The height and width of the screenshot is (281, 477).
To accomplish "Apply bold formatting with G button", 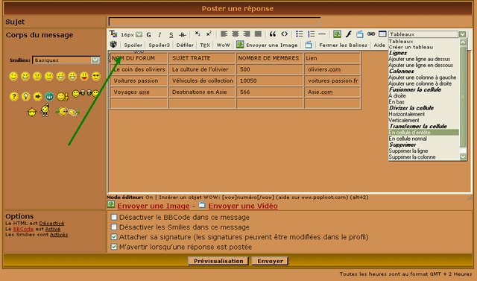I will pos(148,34).
